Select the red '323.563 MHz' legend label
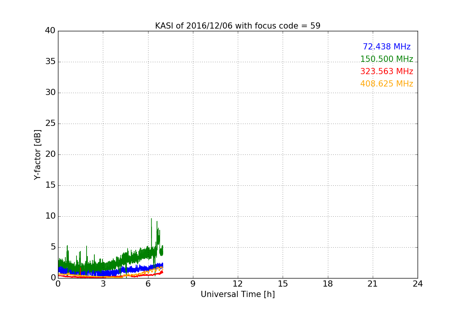The width and height of the screenshot is (464, 309). (387, 71)
